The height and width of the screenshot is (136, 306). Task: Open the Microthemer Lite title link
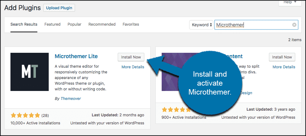pos(76,56)
